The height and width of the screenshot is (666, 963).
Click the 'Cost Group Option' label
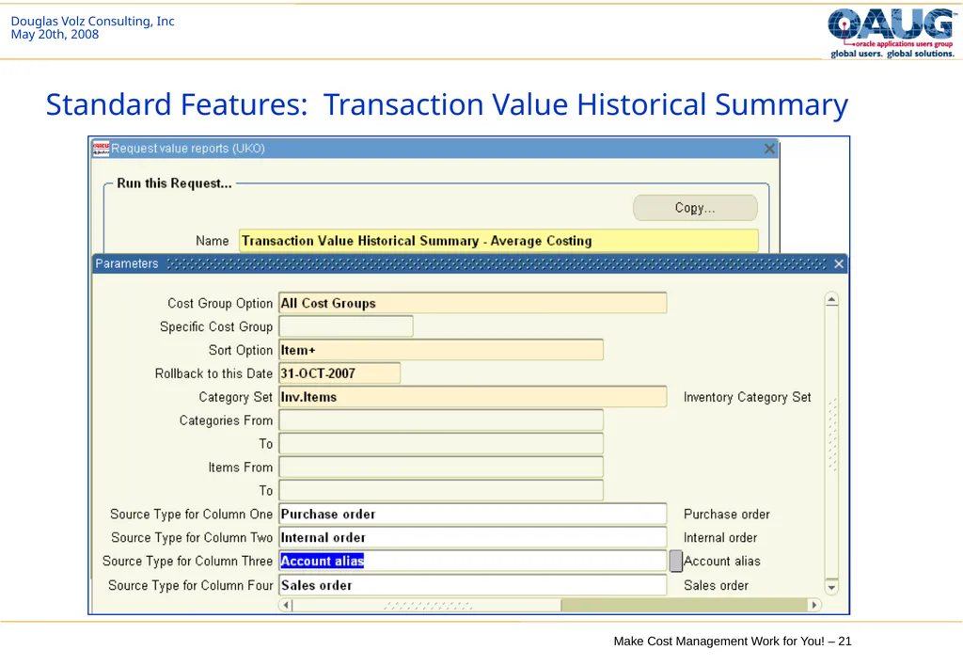(x=220, y=304)
